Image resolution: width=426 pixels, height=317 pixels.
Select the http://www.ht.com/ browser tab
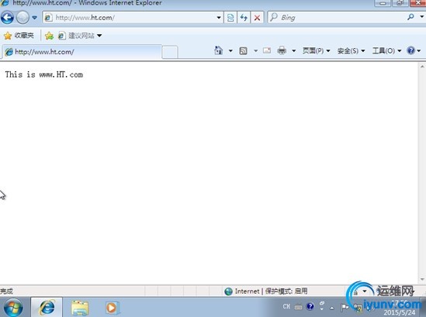(x=81, y=52)
